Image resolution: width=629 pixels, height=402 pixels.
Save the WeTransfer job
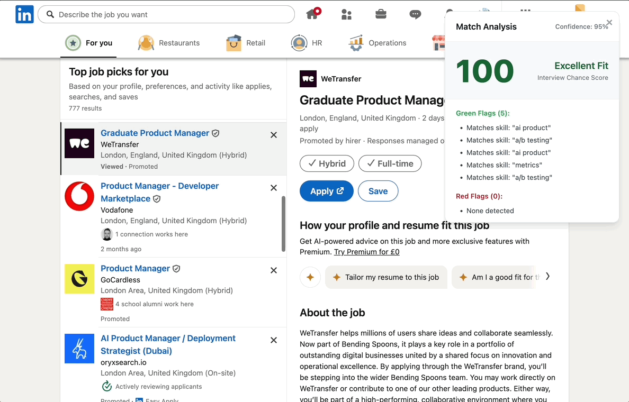coord(378,191)
